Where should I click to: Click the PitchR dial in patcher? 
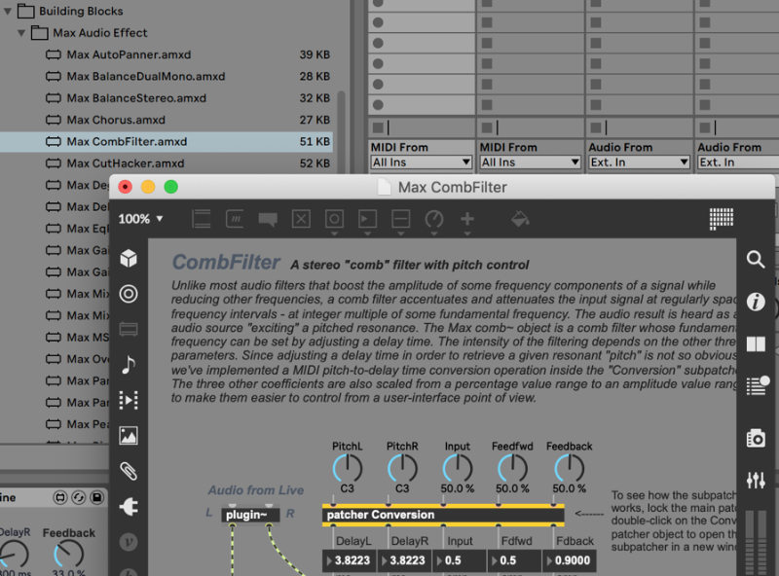point(402,468)
